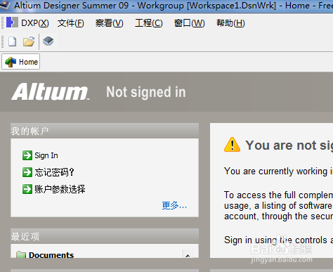Image resolution: width=333 pixels, height=272 pixels.
Task: Click the green arrow beside Sign In
Action: point(27,155)
